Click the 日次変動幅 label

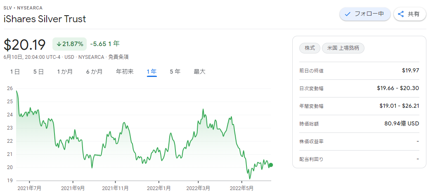pyautogui.click(x=312, y=88)
